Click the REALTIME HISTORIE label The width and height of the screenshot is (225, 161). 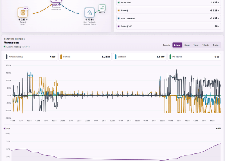[x=14, y=39]
